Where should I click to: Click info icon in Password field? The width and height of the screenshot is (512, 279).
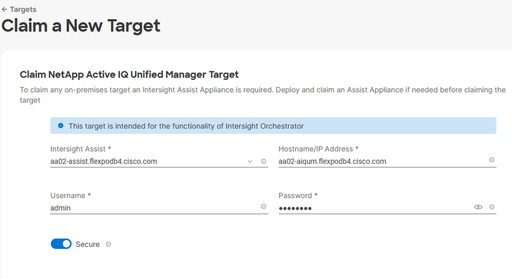[x=492, y=207]
